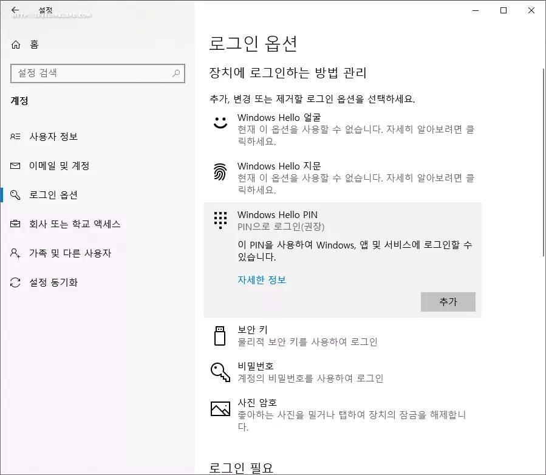Click text 계정의 비밀번호를 사용하여 로그인
546x475 pixels.
[310, 378]
